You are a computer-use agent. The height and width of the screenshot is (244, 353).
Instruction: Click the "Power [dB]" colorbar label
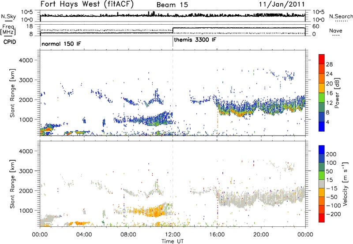tap(337, 93)
